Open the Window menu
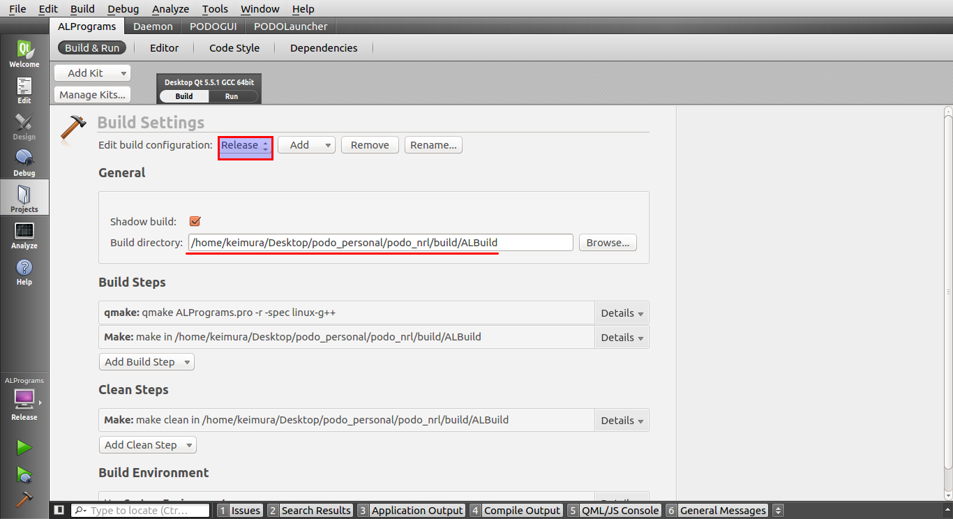953x519 pixels. (x=260, y=9)
